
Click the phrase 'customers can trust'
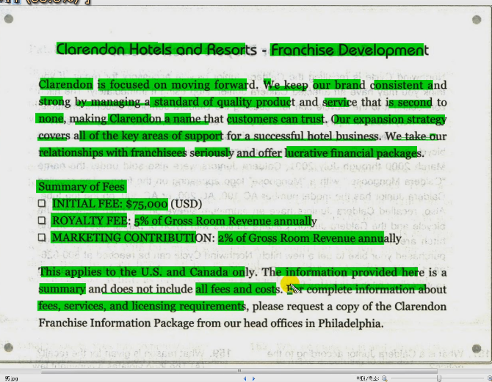275,119
